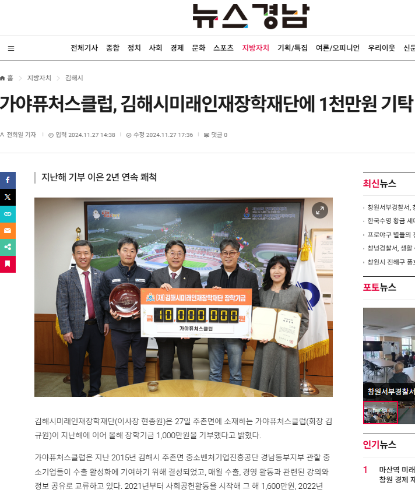Share article on X (Twitter)
The width and height of the screenshot is (415, 493).
coord(8,197)
